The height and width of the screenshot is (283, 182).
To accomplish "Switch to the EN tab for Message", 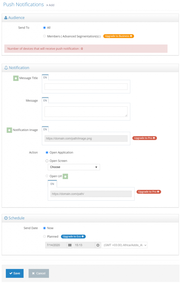I will pyautogui.click(x=45, y=100).
